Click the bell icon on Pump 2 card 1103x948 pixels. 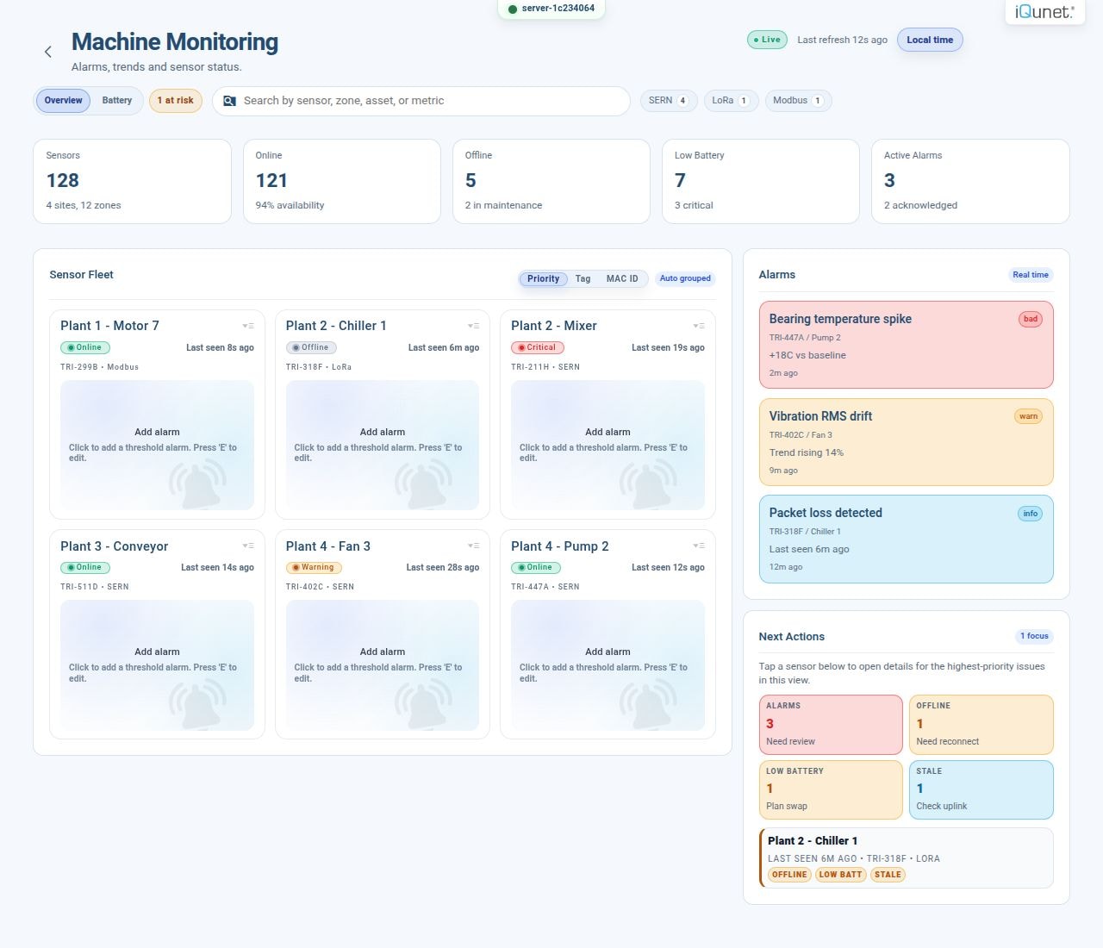[649, 704]
